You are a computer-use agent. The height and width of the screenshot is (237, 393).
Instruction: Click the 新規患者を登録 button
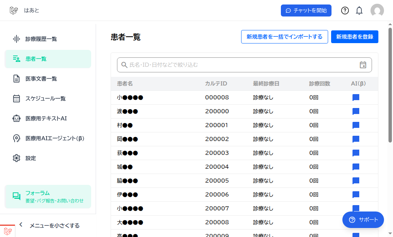[x=355, y=37]
